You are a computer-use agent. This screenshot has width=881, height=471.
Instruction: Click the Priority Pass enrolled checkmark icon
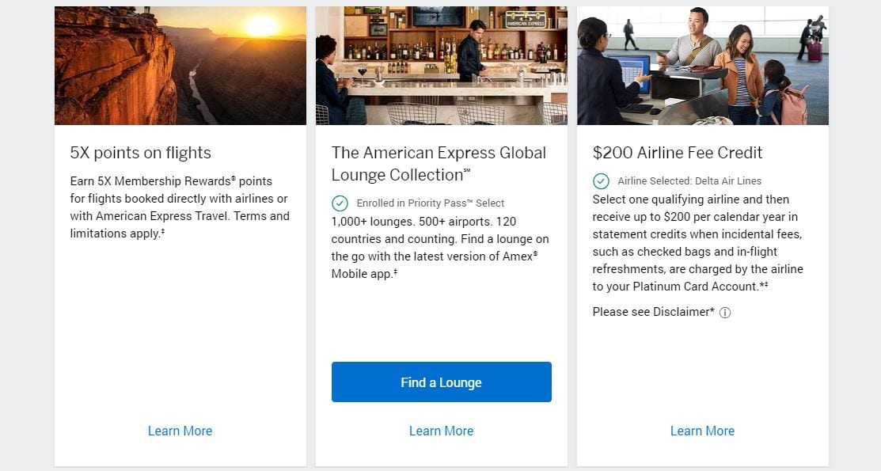[340, 203]
